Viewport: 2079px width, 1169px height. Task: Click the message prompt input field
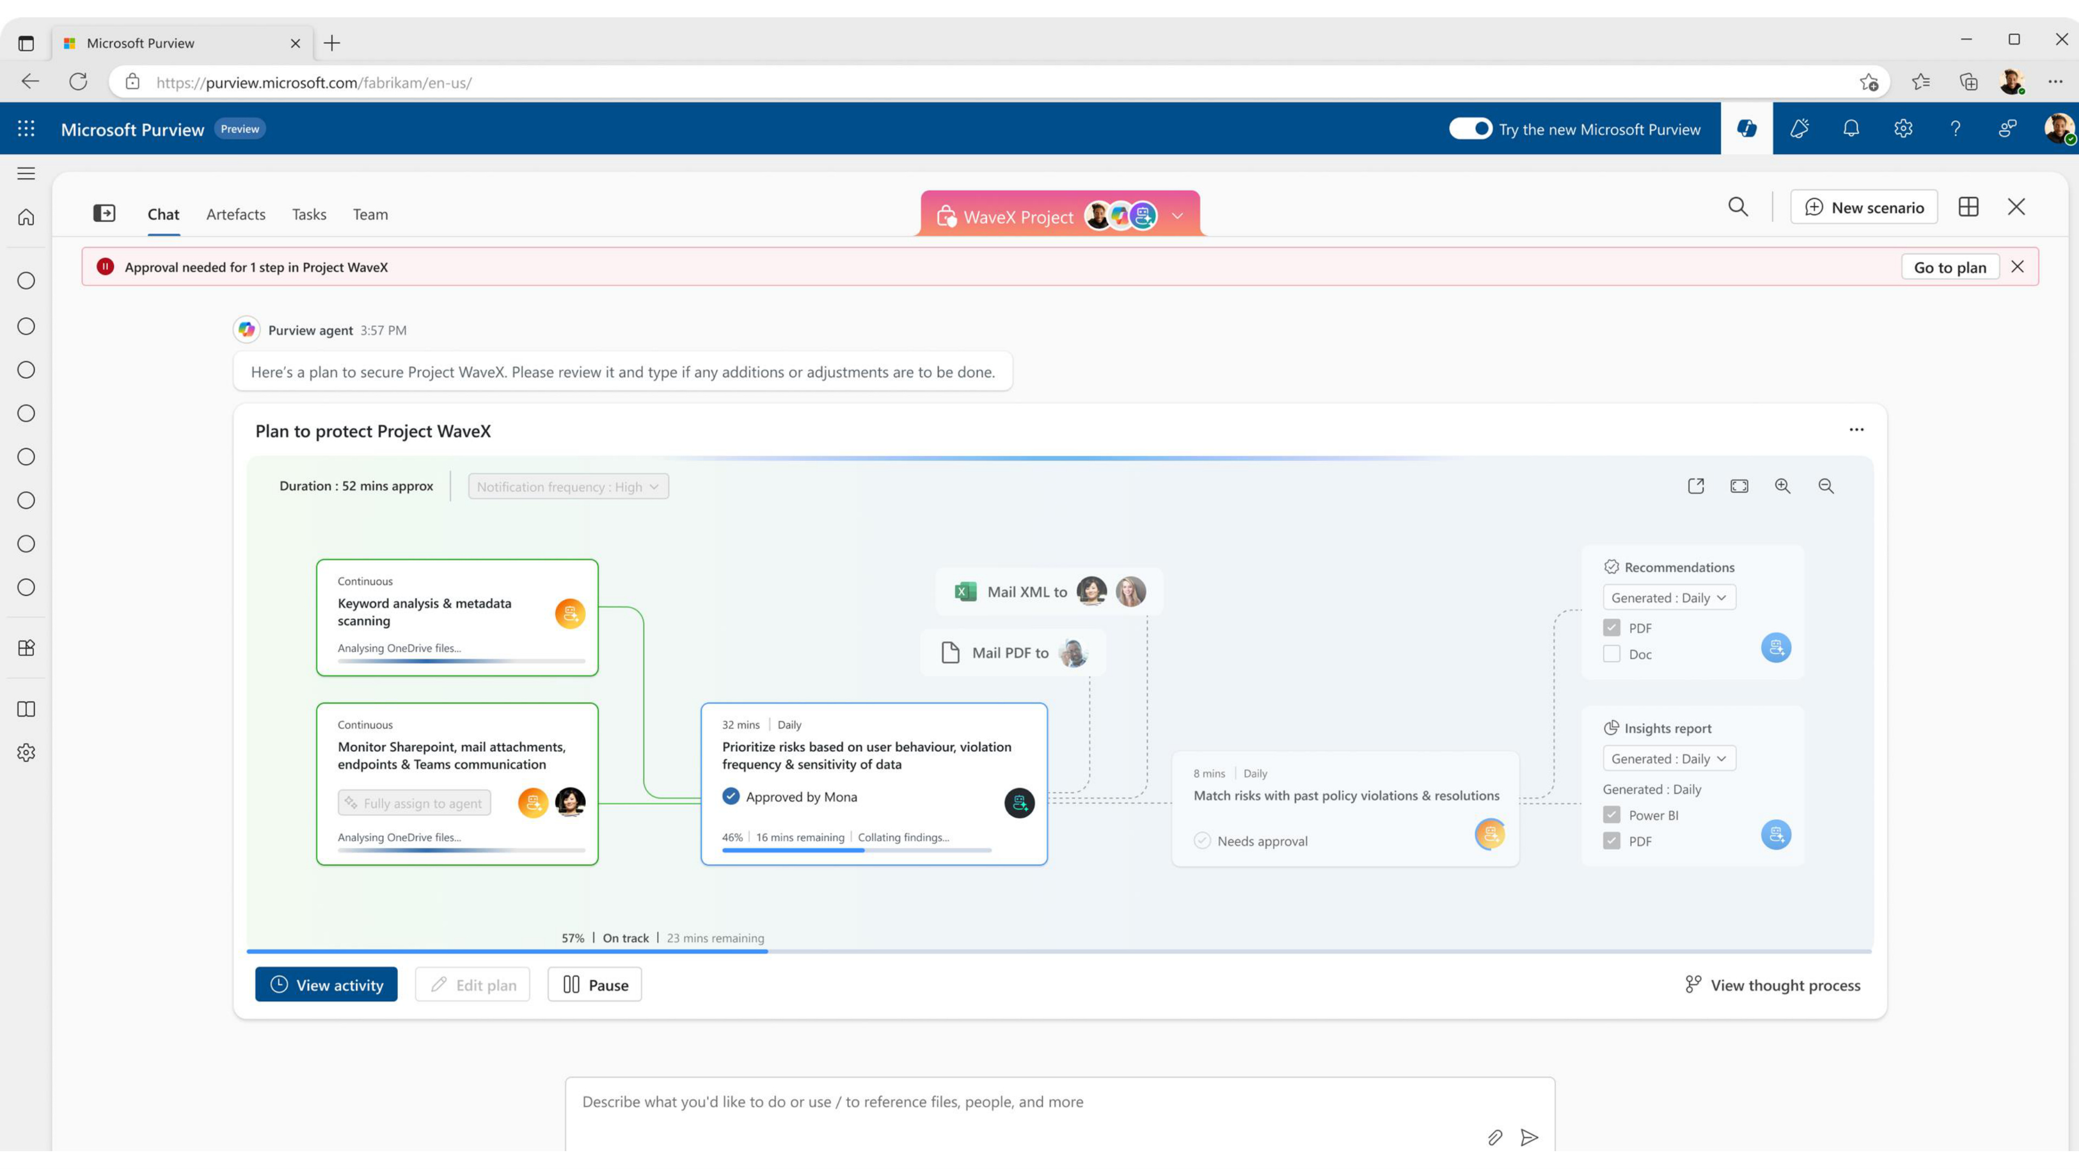(x=1060, y=1114)
